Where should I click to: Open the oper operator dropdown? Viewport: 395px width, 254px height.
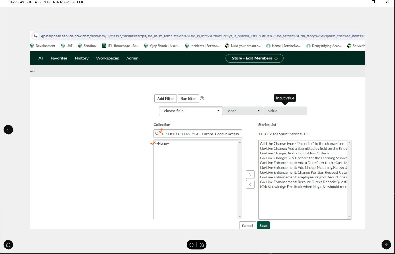coord(243,111)
